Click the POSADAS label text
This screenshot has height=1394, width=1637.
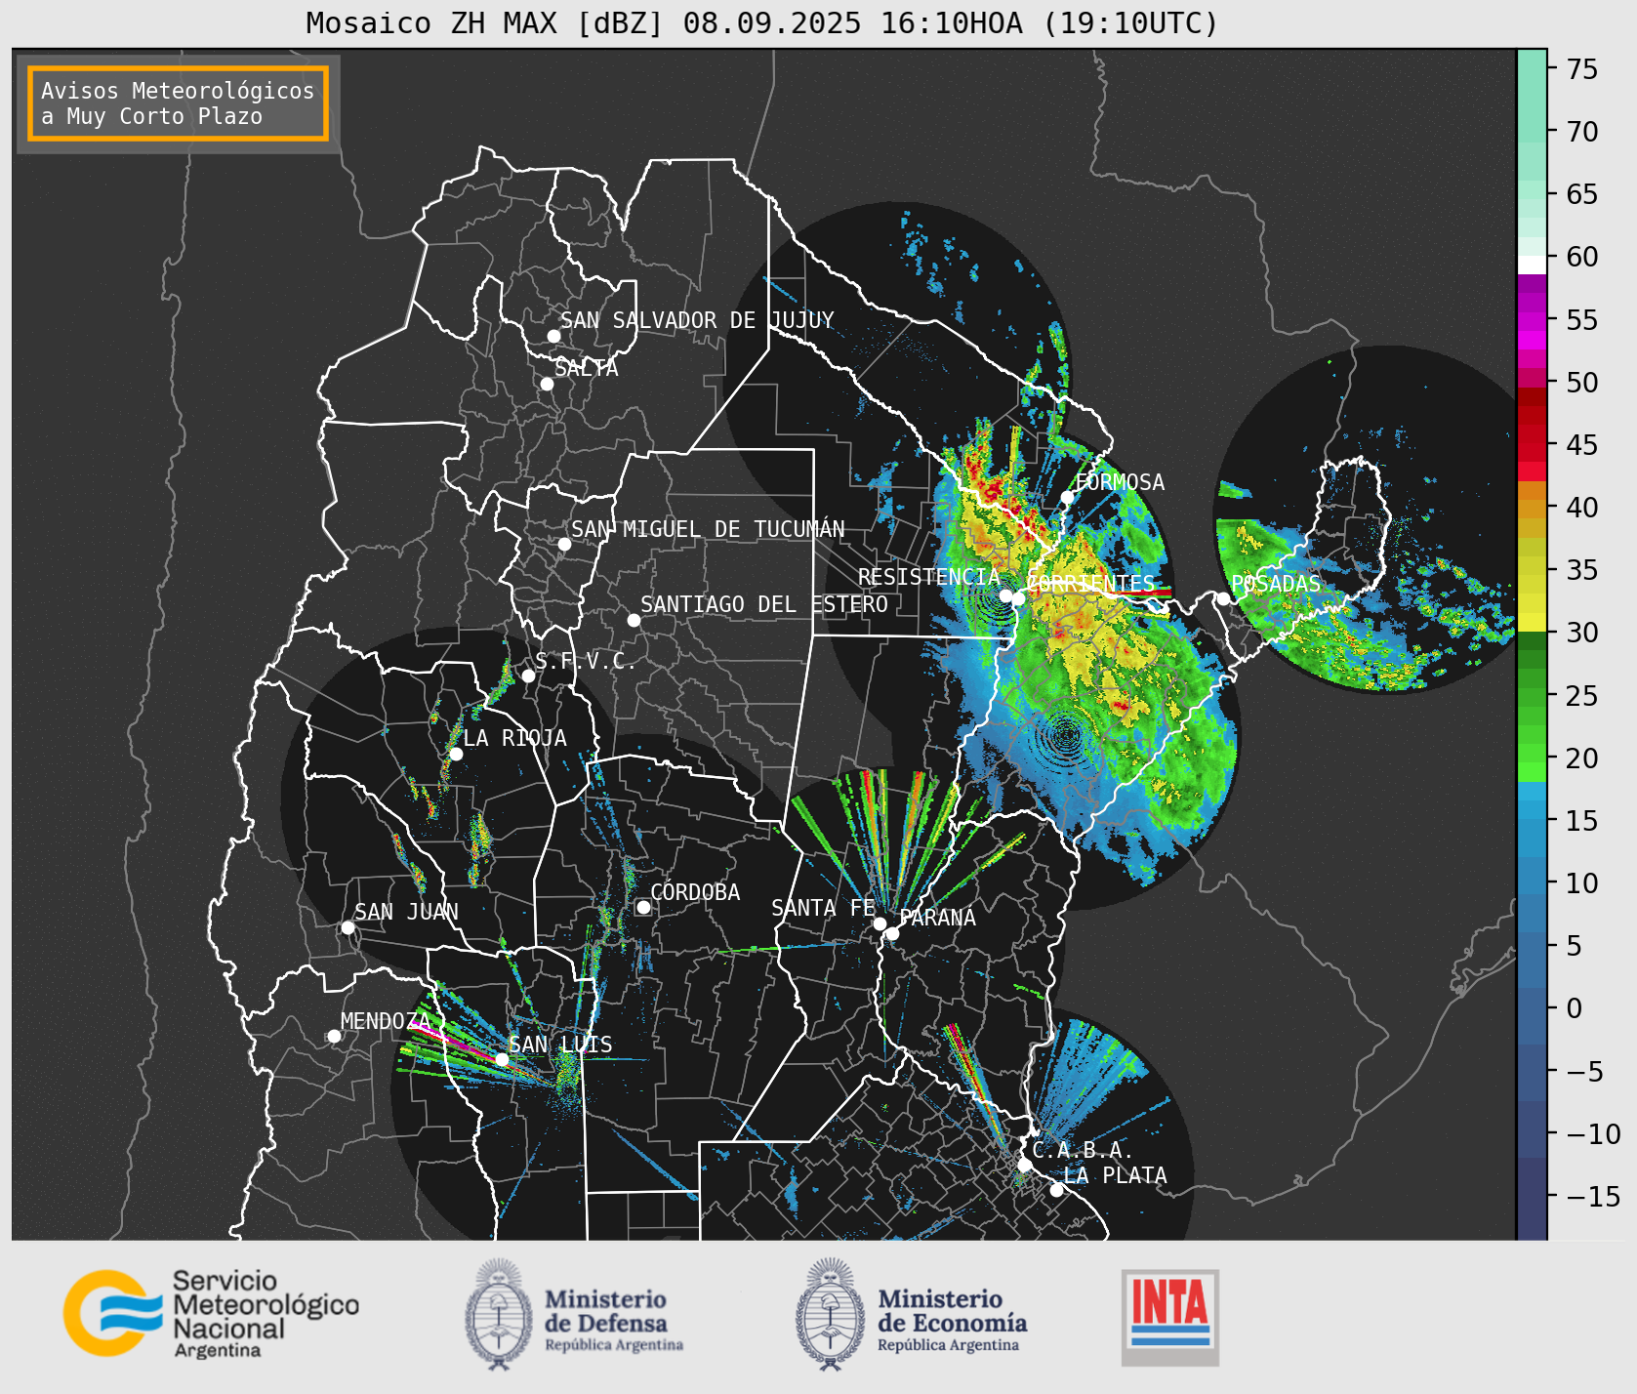[x=1276, y=584]
